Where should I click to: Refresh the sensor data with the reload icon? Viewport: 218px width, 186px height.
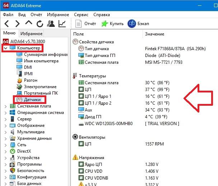pyautogui.click(x=40, y=24)
